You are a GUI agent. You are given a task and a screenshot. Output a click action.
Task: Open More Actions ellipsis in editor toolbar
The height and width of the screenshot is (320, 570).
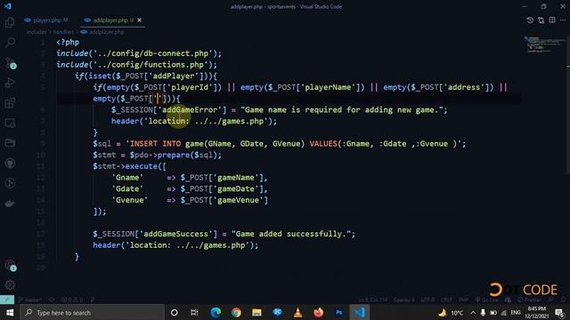click(x=563, y=20)
